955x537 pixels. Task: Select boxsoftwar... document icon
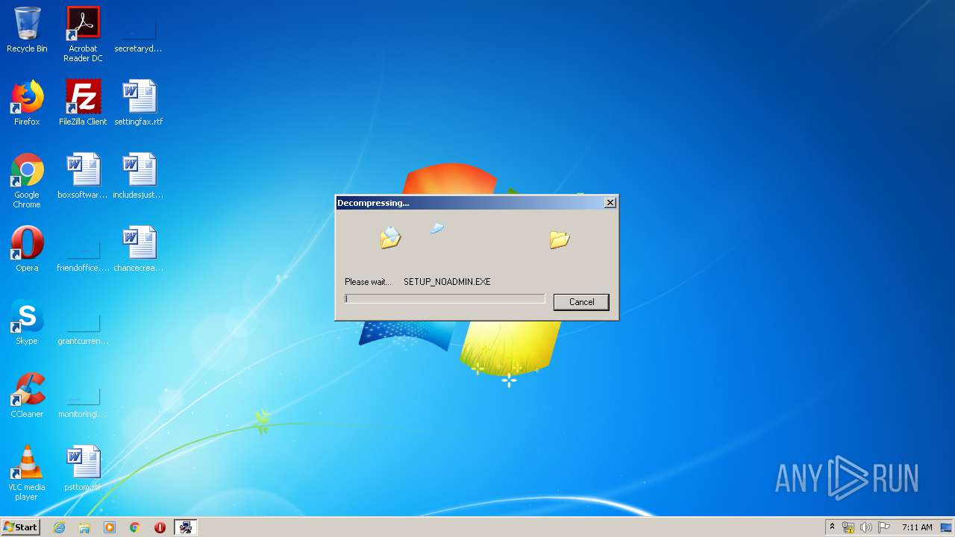click(83, 176)
